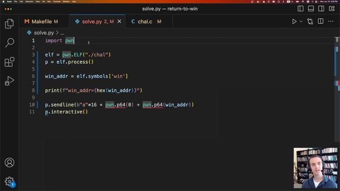This screenshot has width=340, height=191.
Task: Click the 'p.sendline' payload line
Action: point(120,105)
